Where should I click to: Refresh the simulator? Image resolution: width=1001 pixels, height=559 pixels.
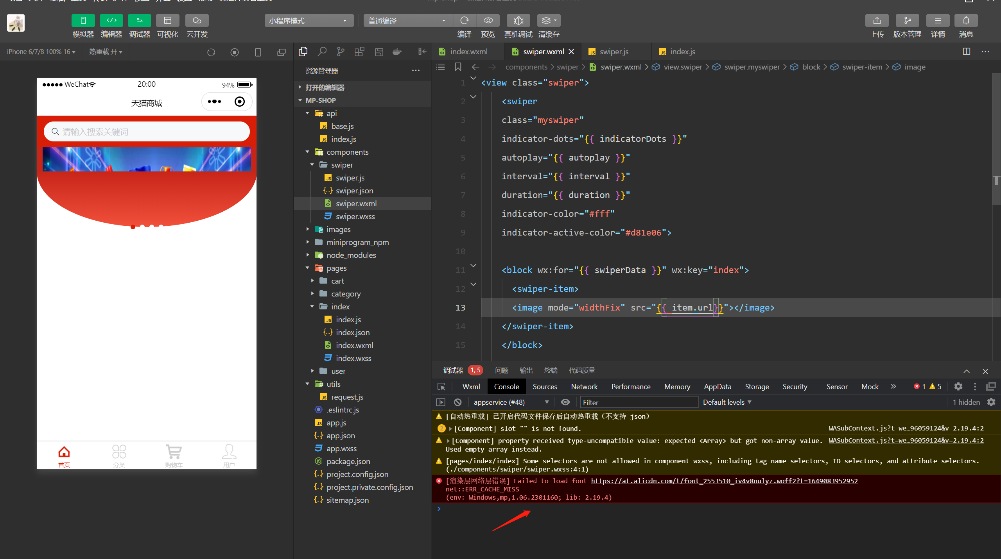(211, 52)
